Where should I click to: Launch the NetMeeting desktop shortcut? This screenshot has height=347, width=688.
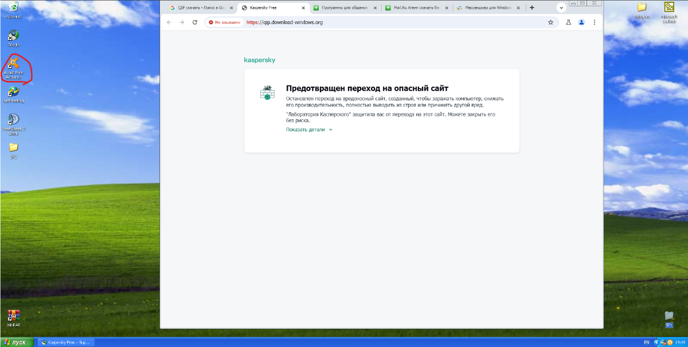pos(13,94)
